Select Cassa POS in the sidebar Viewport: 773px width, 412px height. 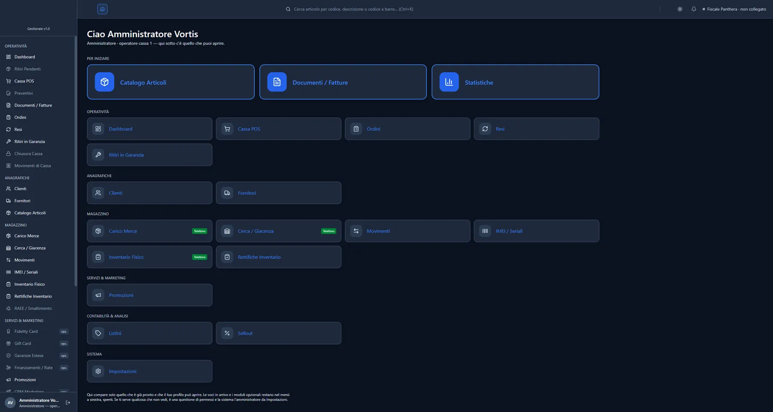click(x=37, y=81)
